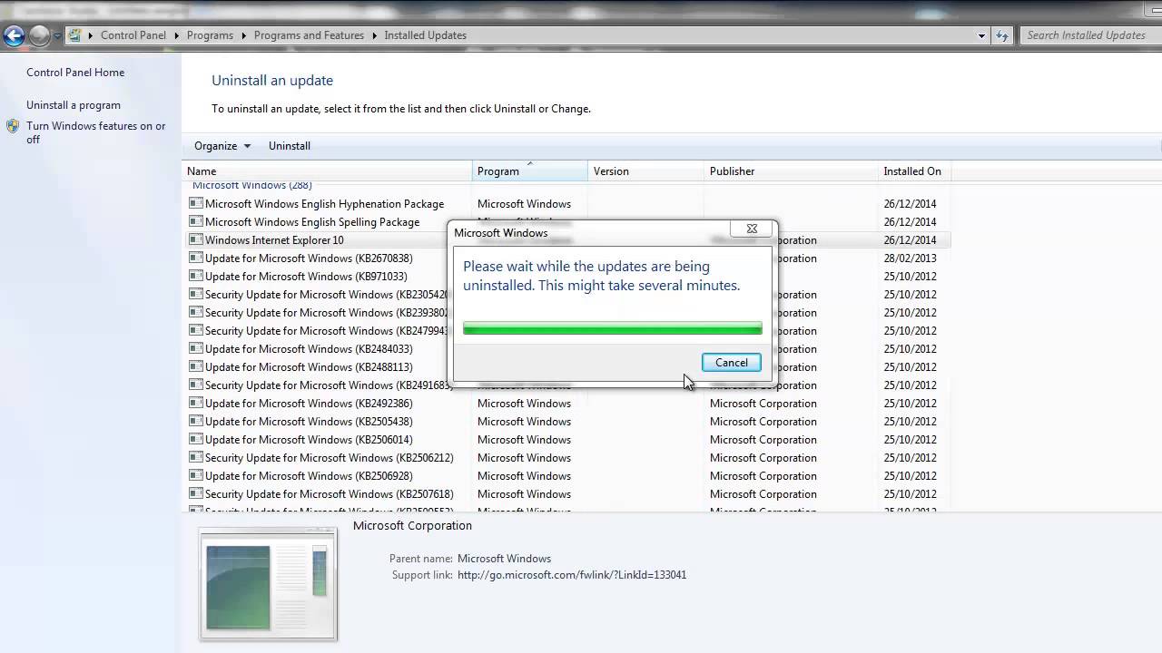Expand arrow after Control Panel breadcrumb

175,35
